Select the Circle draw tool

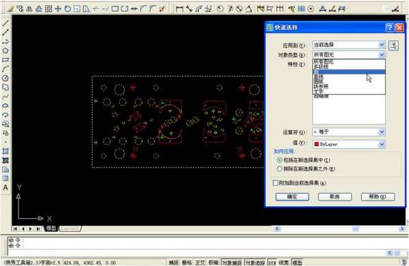(5, 78)
